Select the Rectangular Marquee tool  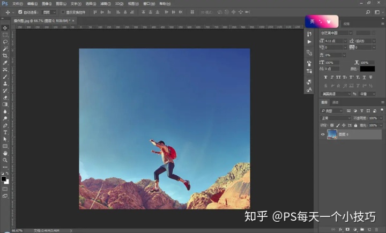(5, 35)
